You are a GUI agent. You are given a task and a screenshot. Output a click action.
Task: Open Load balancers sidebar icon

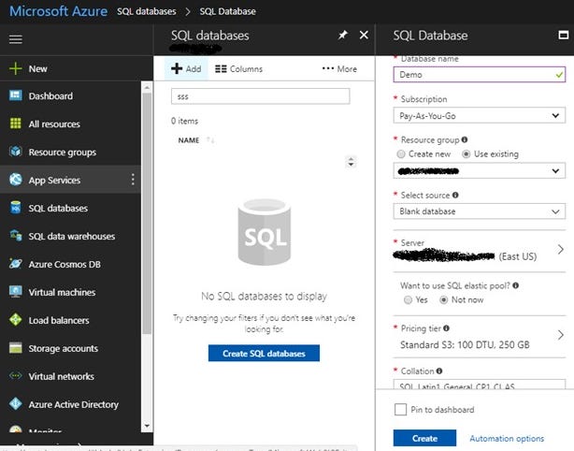click(15, 320)
